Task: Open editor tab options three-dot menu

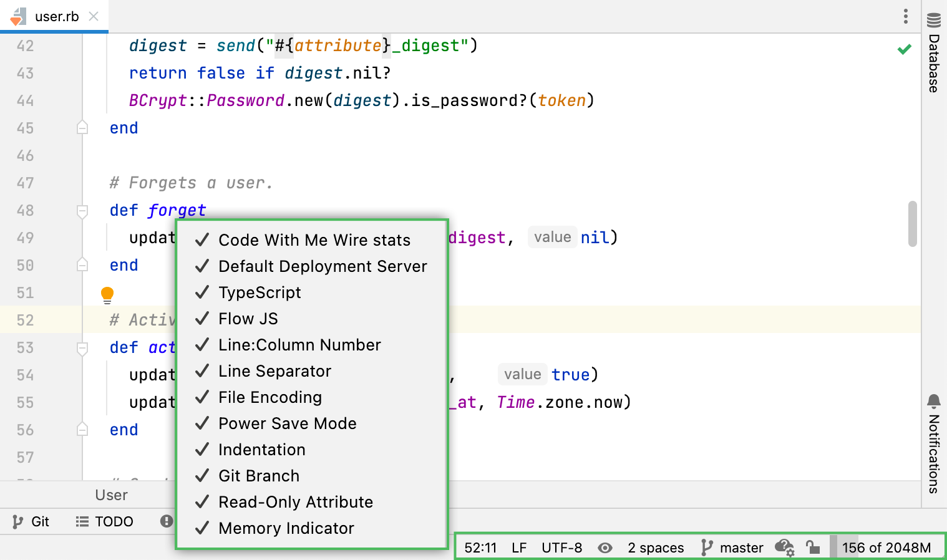Action: point(905,16)
